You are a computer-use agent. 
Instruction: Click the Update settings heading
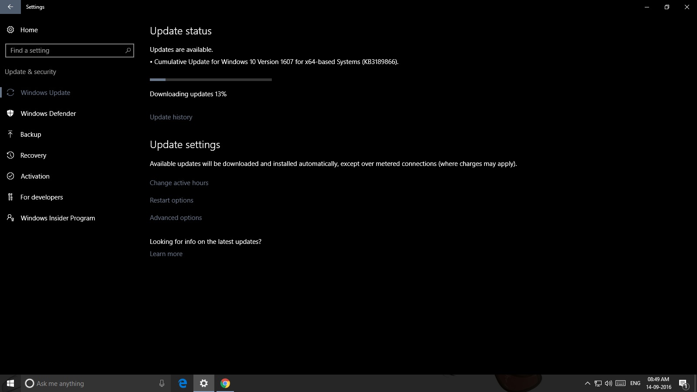click(185, 145)
